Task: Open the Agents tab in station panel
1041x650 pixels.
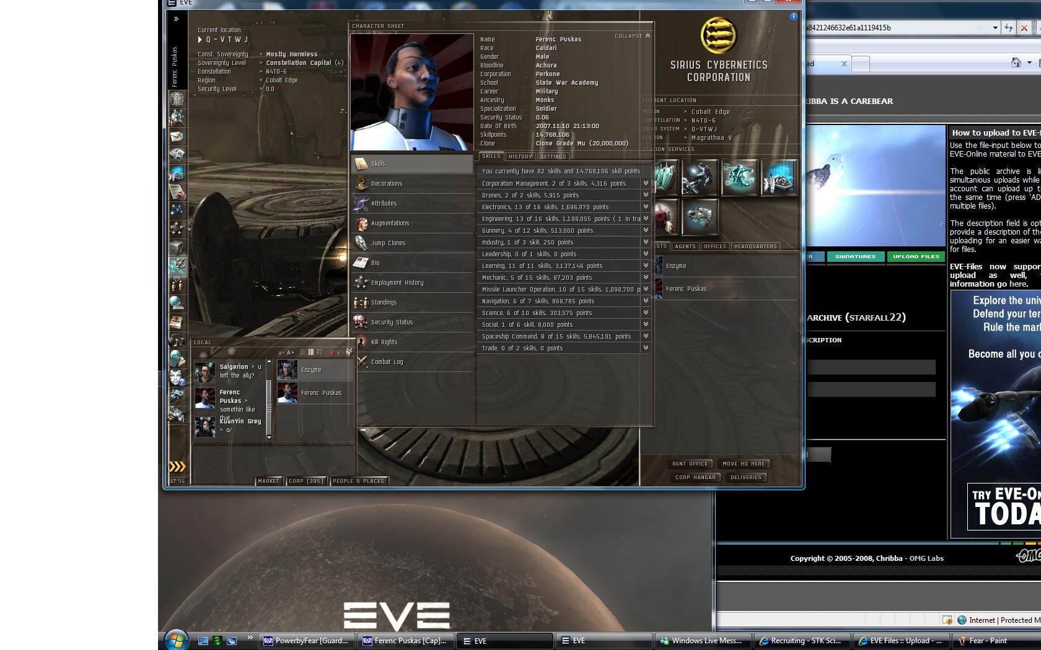Action: click(685, 246)
